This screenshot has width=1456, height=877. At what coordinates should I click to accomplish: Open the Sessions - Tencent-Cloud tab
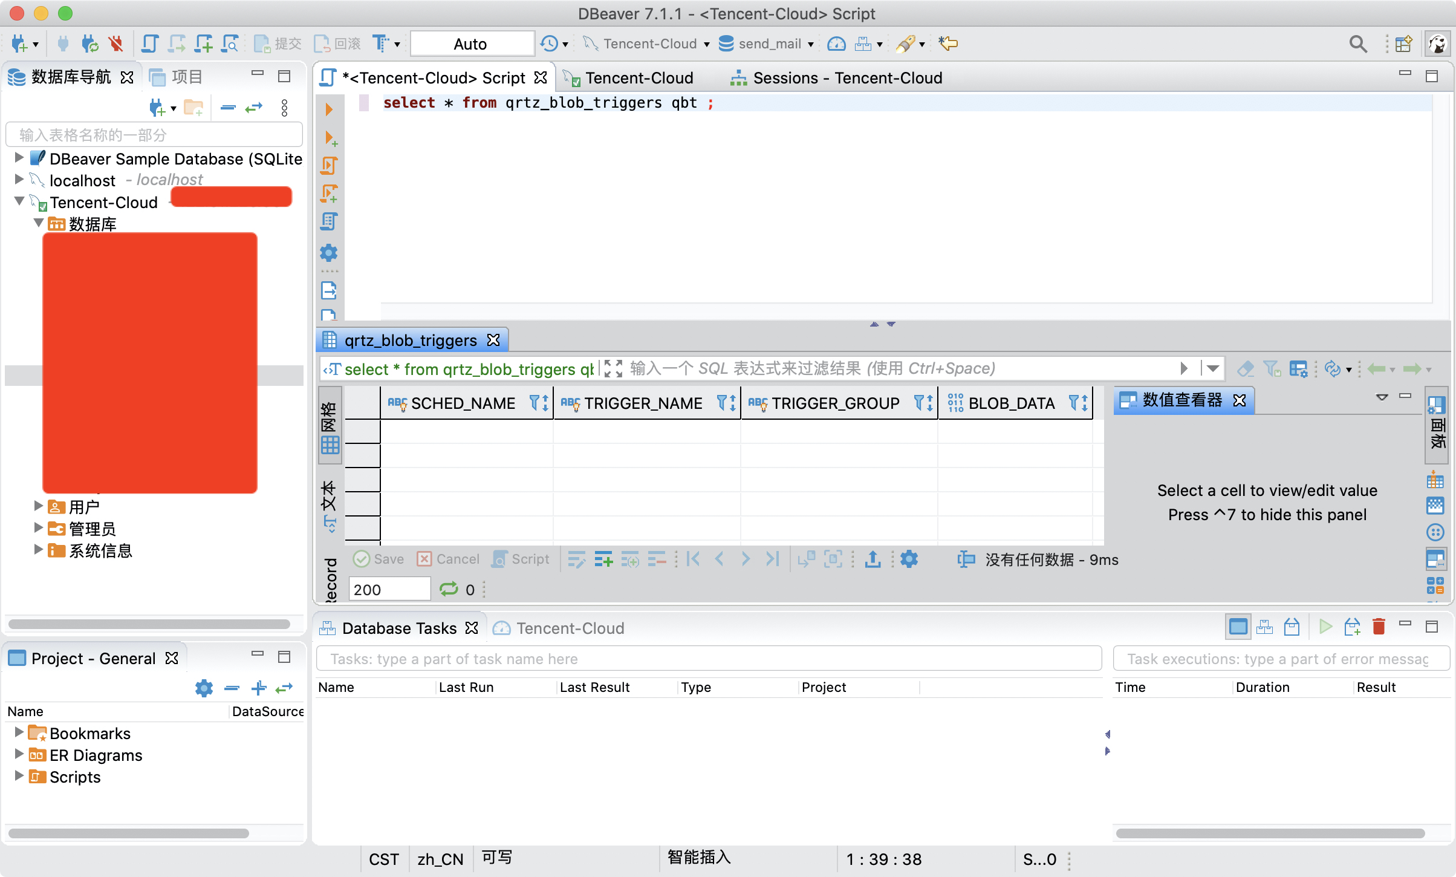[836, 78]
